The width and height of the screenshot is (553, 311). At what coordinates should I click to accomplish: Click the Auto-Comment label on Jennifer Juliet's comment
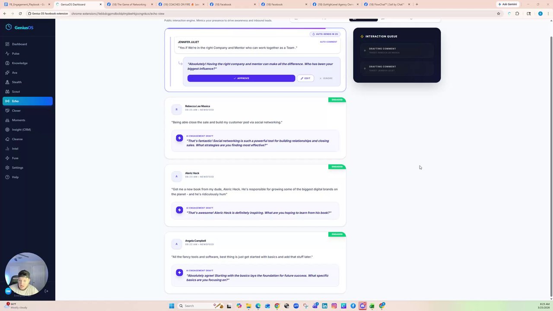click(x=328, y=42)
